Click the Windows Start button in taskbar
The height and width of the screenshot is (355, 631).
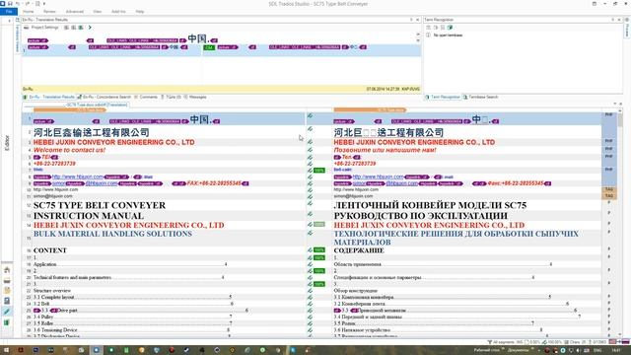6,350
